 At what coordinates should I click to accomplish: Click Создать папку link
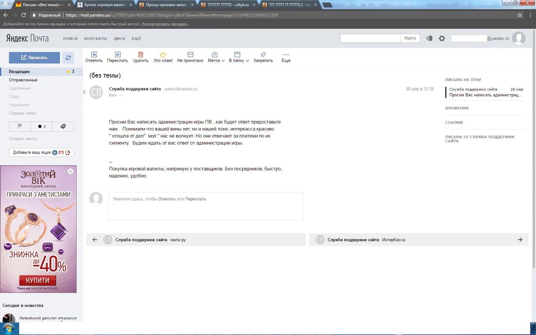coord(23,113)
